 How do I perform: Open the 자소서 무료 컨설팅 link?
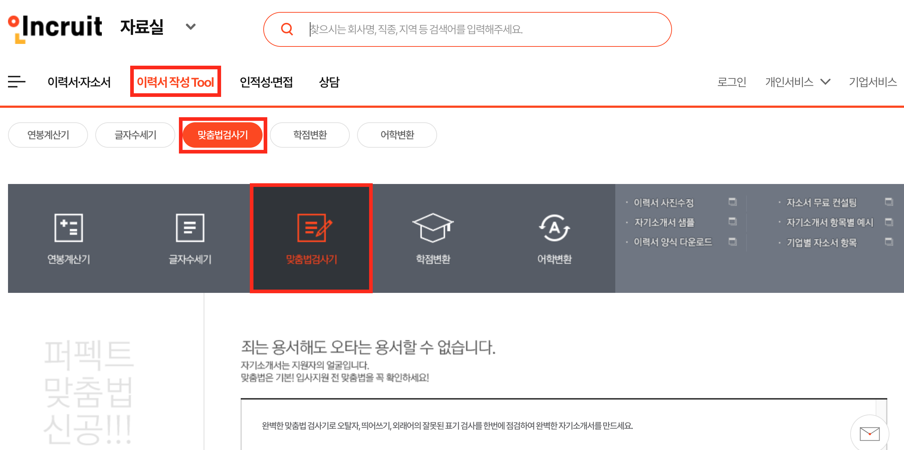pyautogui.click(x=821, y=202)
